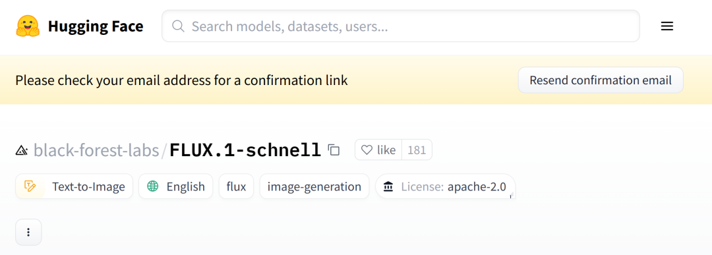Open the FLUX.1-schnell model link
This screenshot has width=712, height=255.
(x=245, y=150)
